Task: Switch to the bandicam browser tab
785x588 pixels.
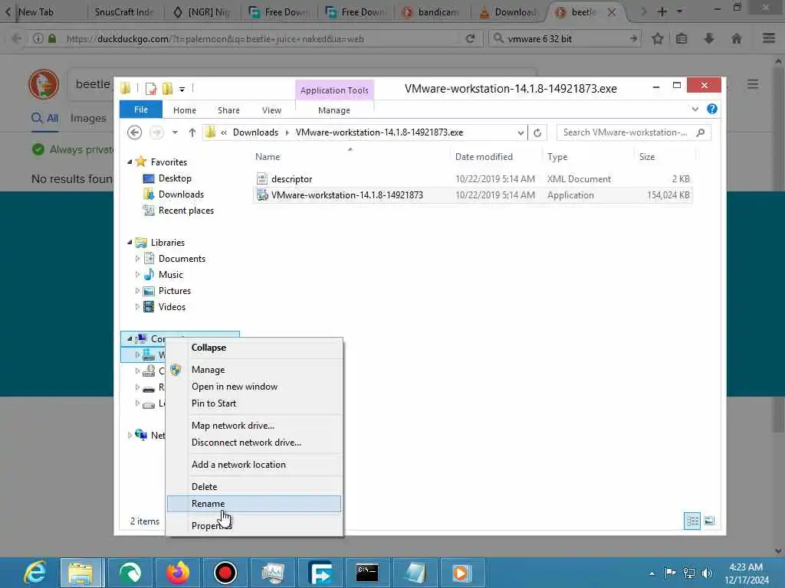Action: pyautogui.click(x=433, y=12)
